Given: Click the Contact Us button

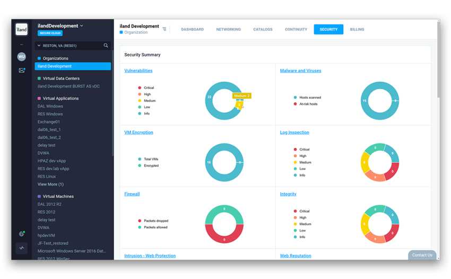Looking at the screenshot, I should coord(422,255).
